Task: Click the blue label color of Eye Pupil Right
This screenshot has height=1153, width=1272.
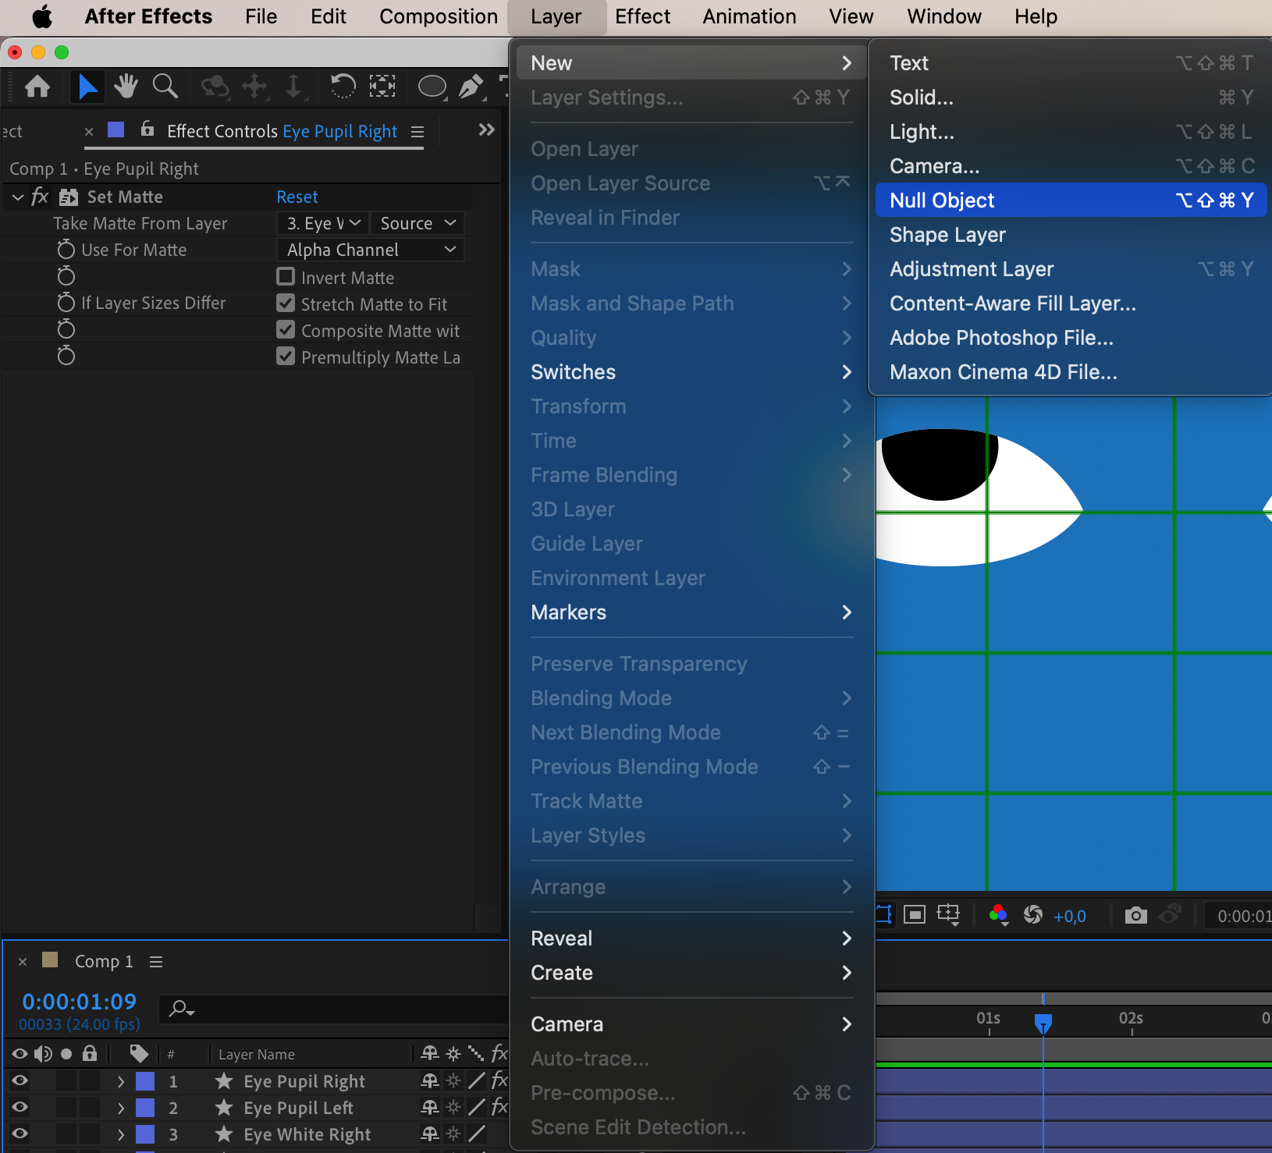Action: (145, 1081)
